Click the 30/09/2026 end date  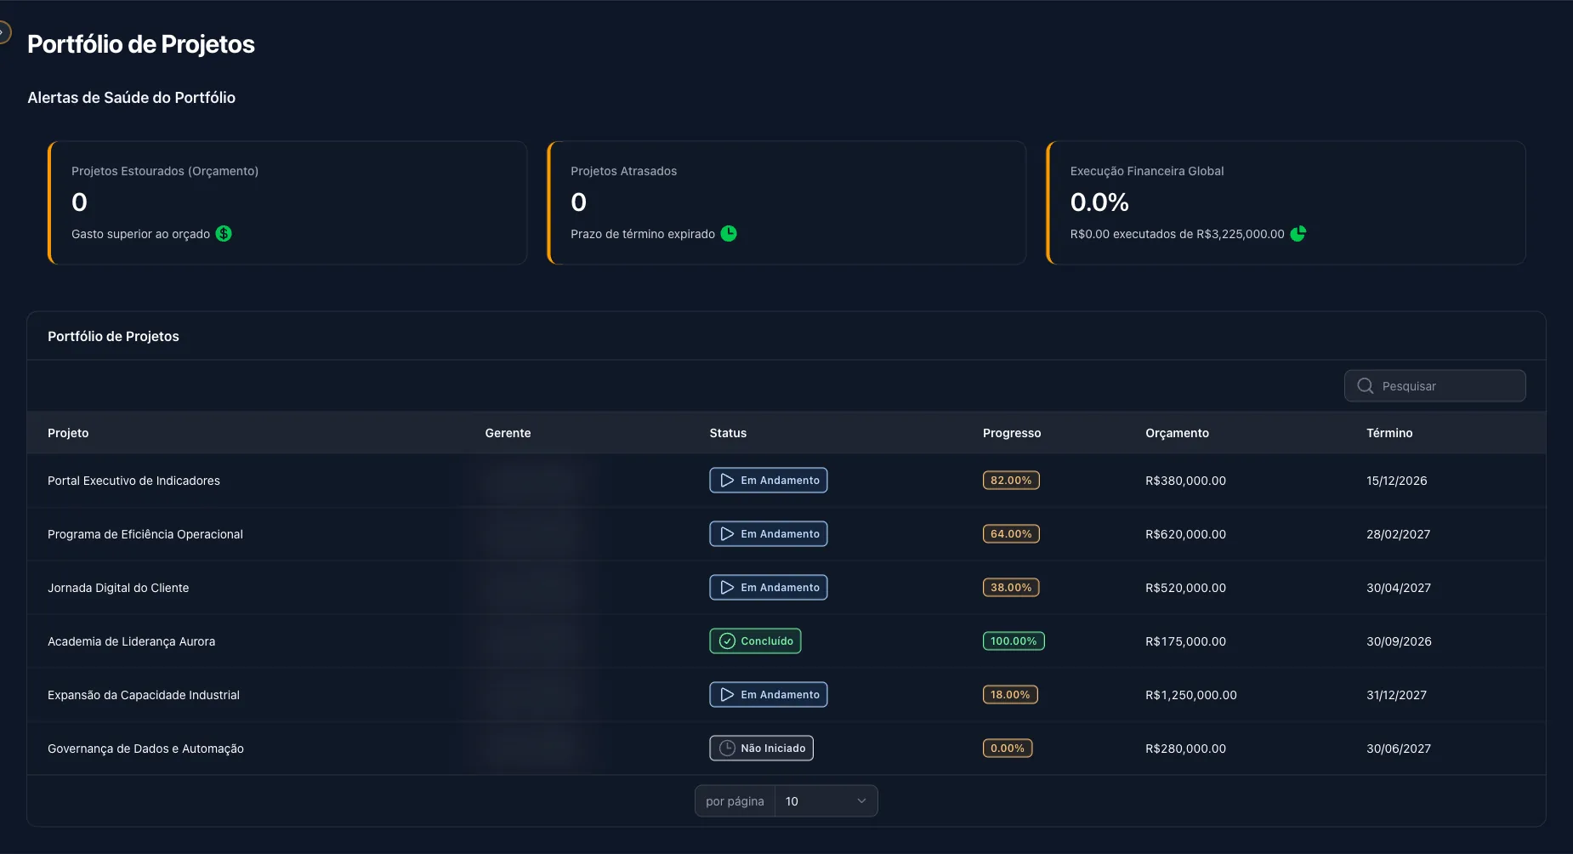click(1399, 641)
